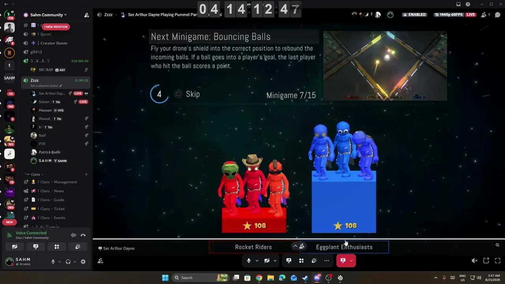
Task: Jump to the 1 New Mention
Action: tap(56, 27)
